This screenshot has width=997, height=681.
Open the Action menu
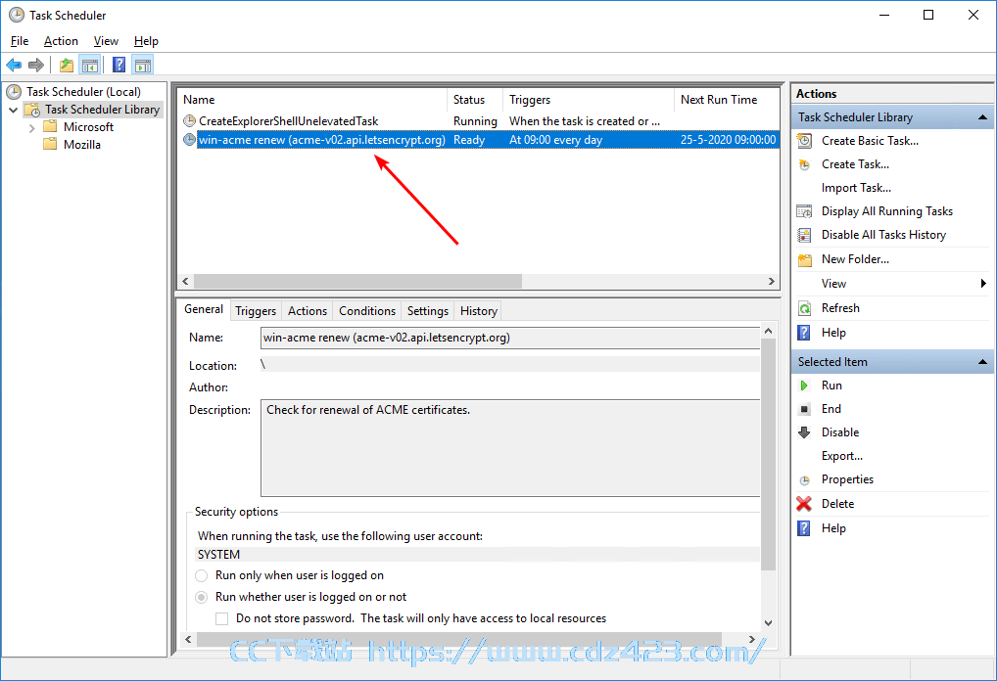point(61,41)
